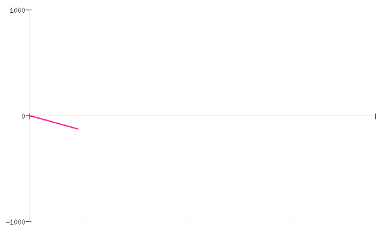The image size is (385, 231).
Task: Click the y-axis line above zero
Action: click(30, 63)
